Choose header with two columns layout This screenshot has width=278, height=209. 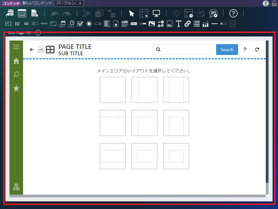(x=144, y=123)
